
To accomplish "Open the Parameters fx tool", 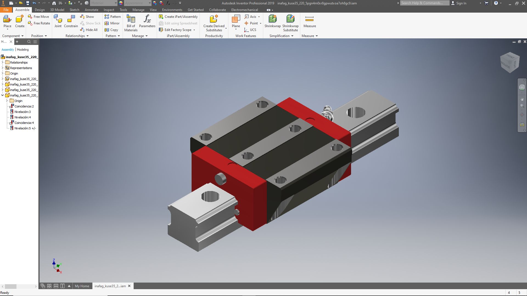I will [x=147, y=21].
